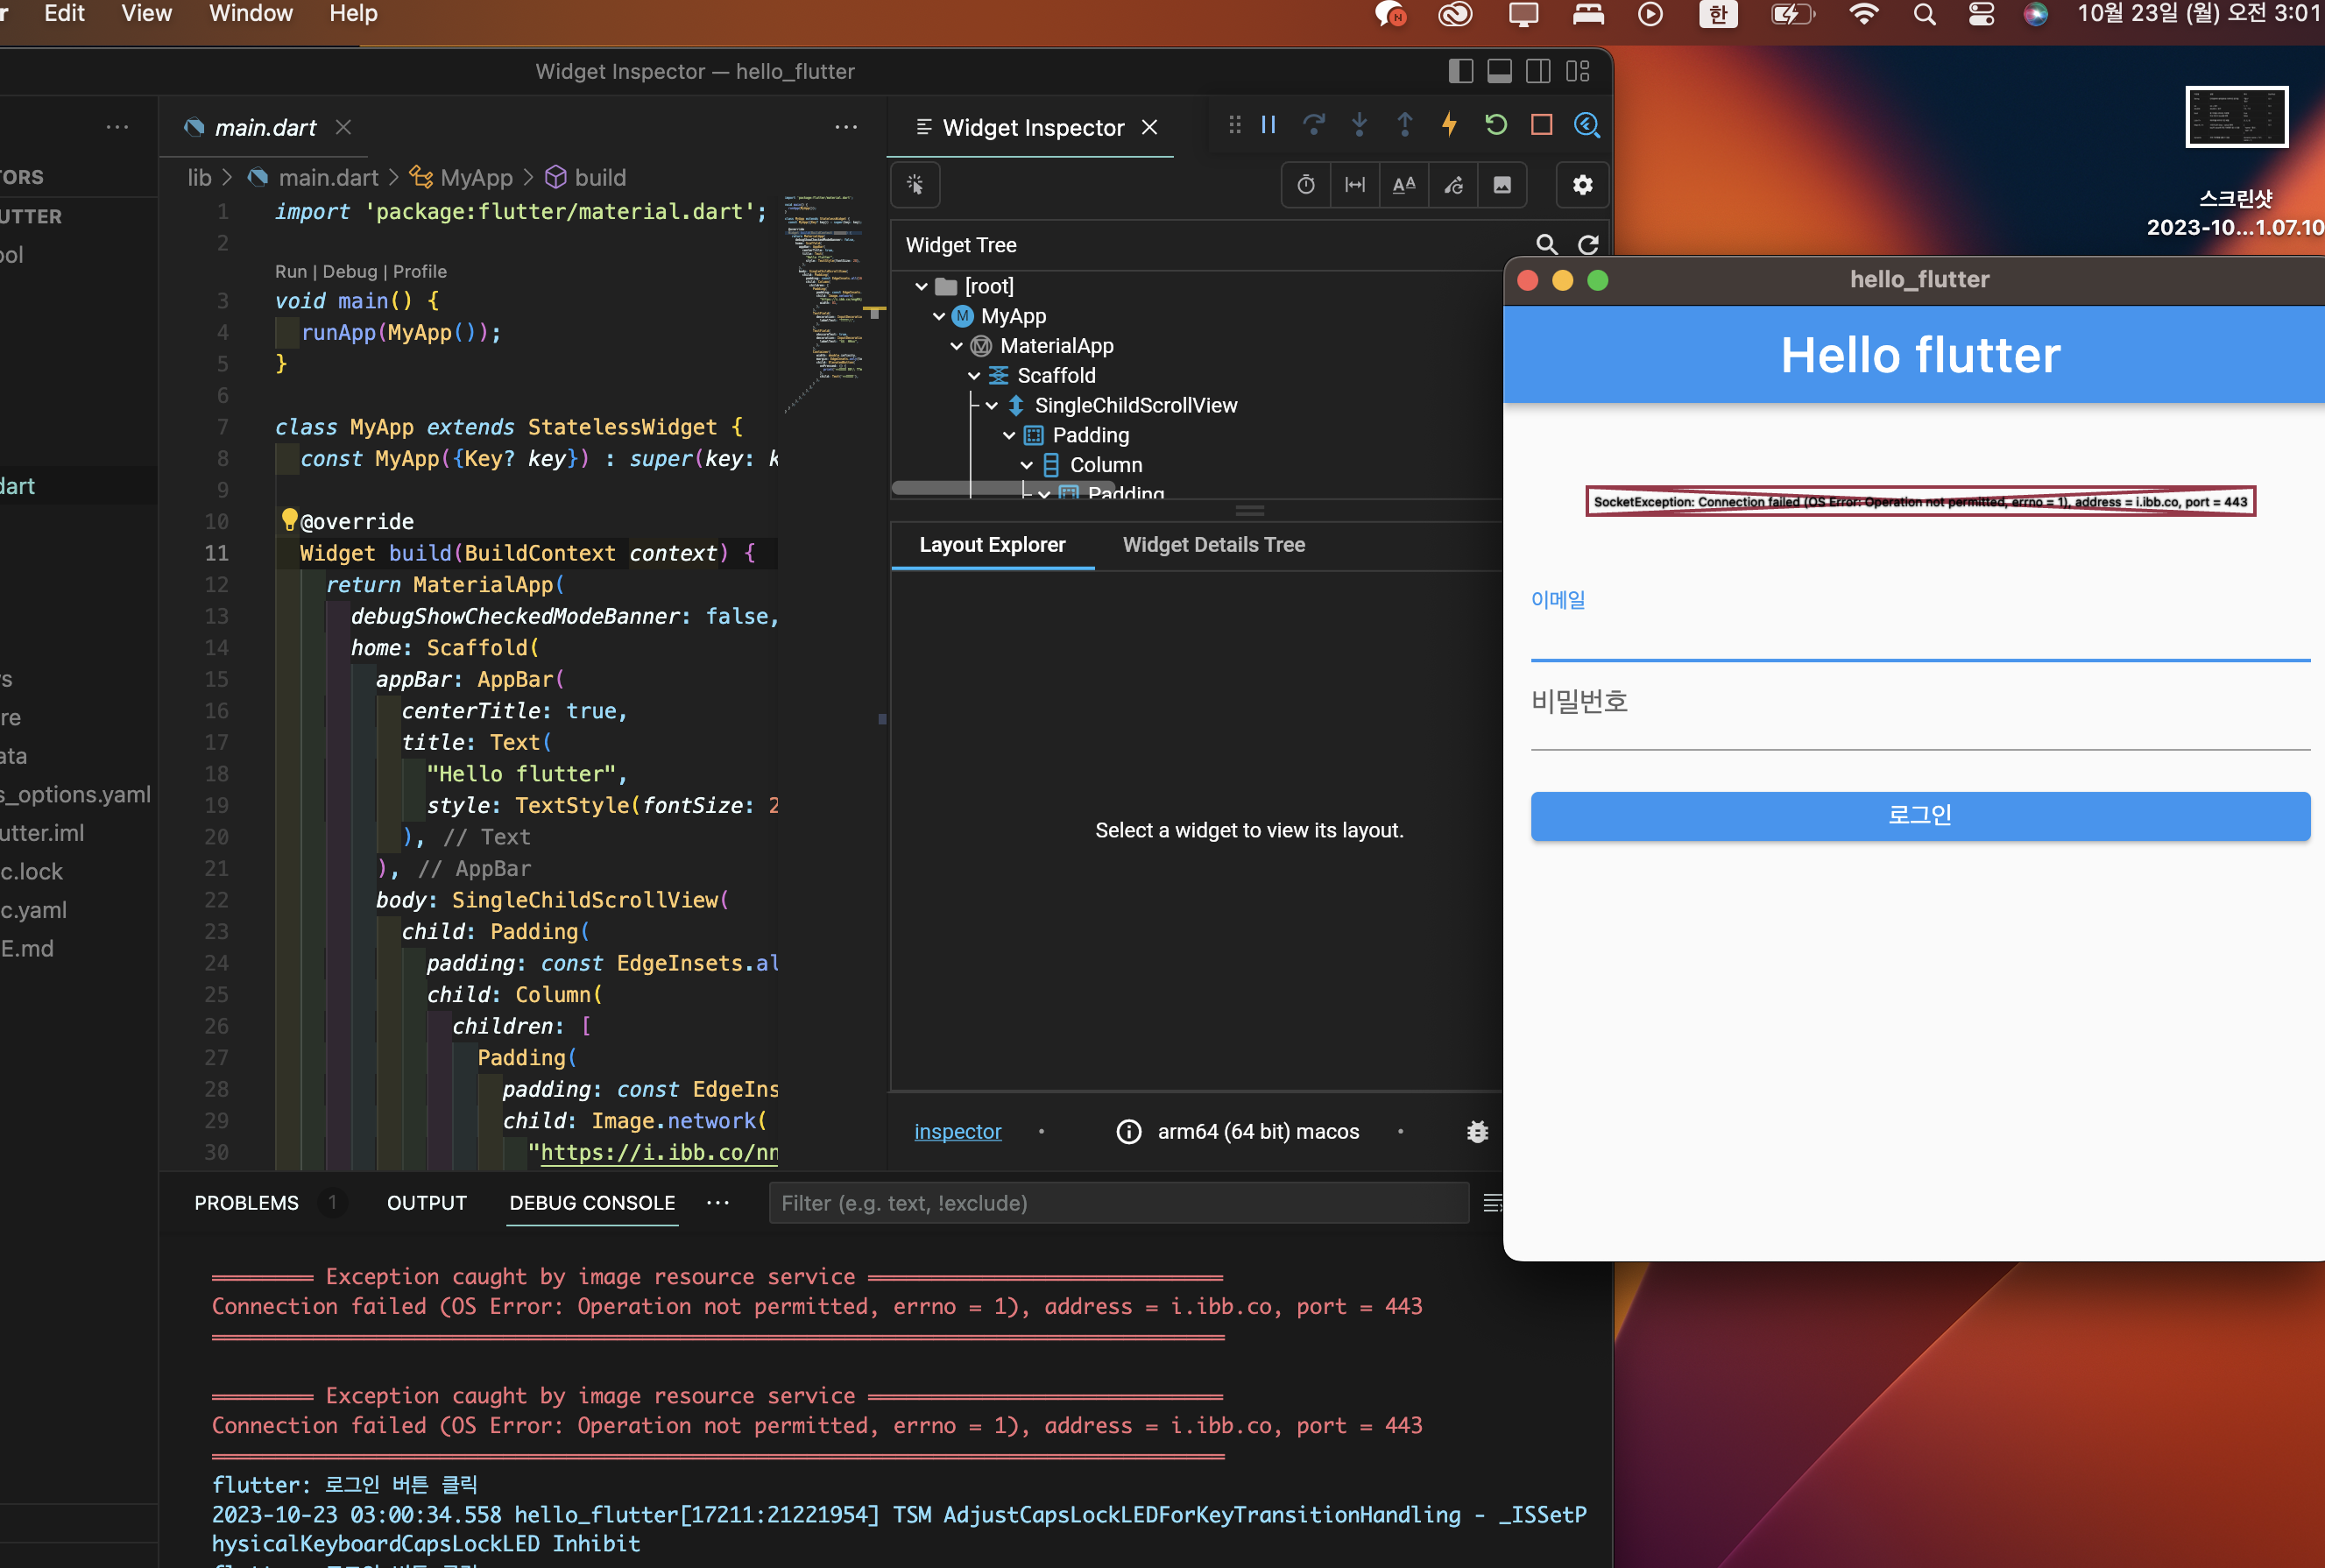Collapse the Column tree node

[x=1027, y=465]
